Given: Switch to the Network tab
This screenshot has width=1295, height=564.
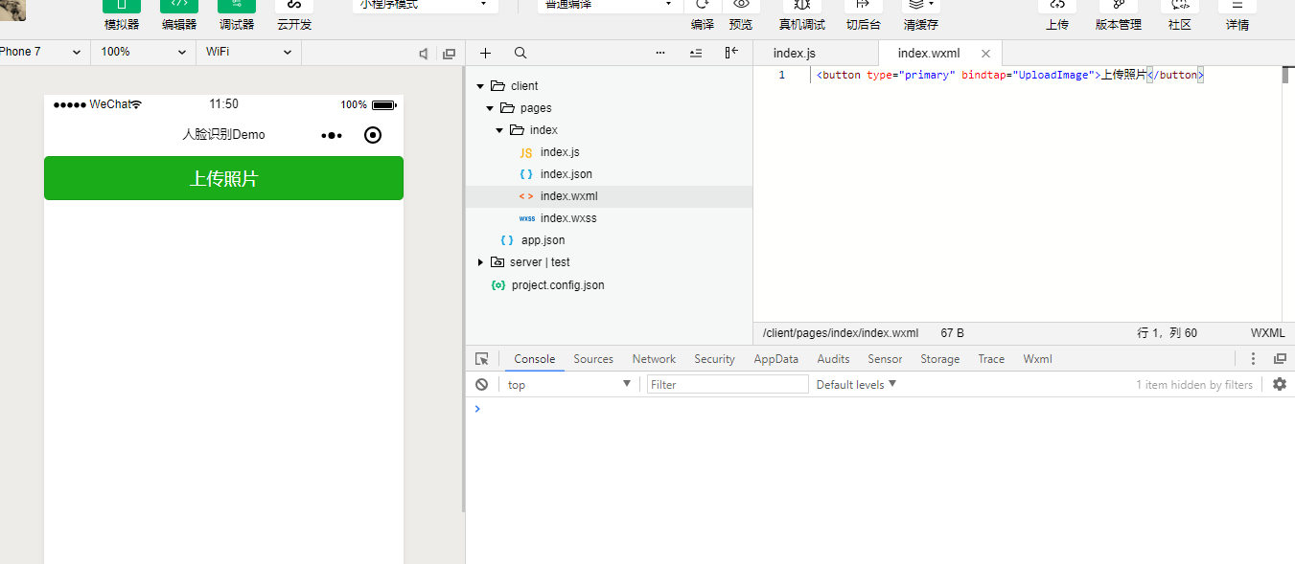Looking at the screenshot, I should 654,359.
